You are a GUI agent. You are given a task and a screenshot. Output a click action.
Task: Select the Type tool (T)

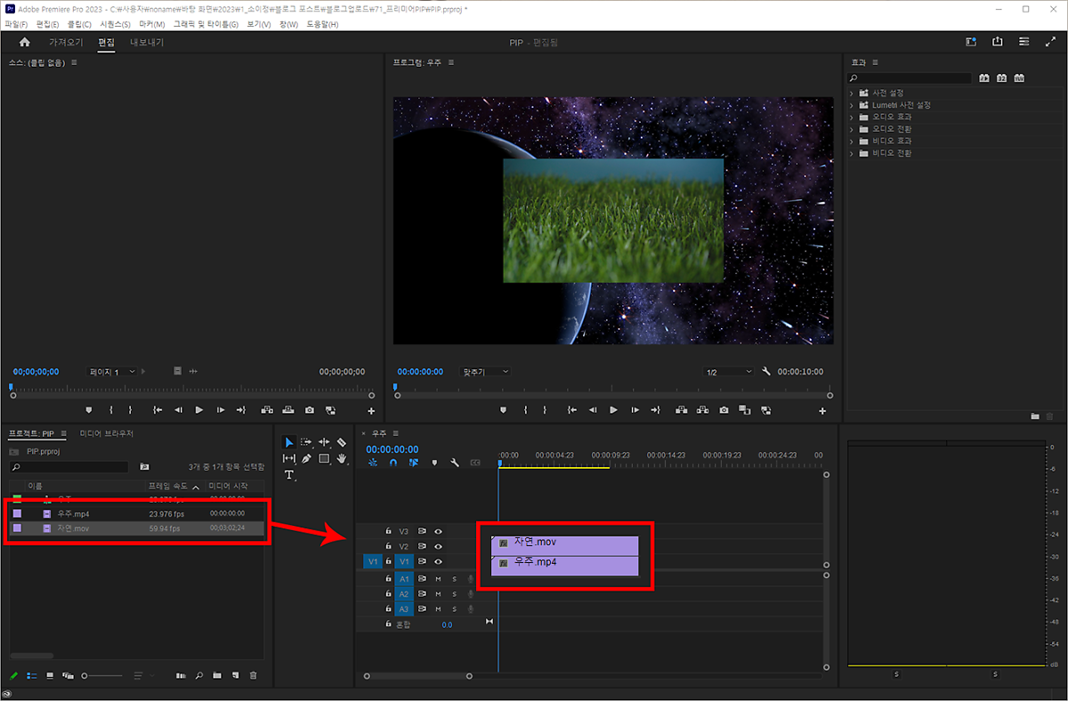tap(289, 475)
